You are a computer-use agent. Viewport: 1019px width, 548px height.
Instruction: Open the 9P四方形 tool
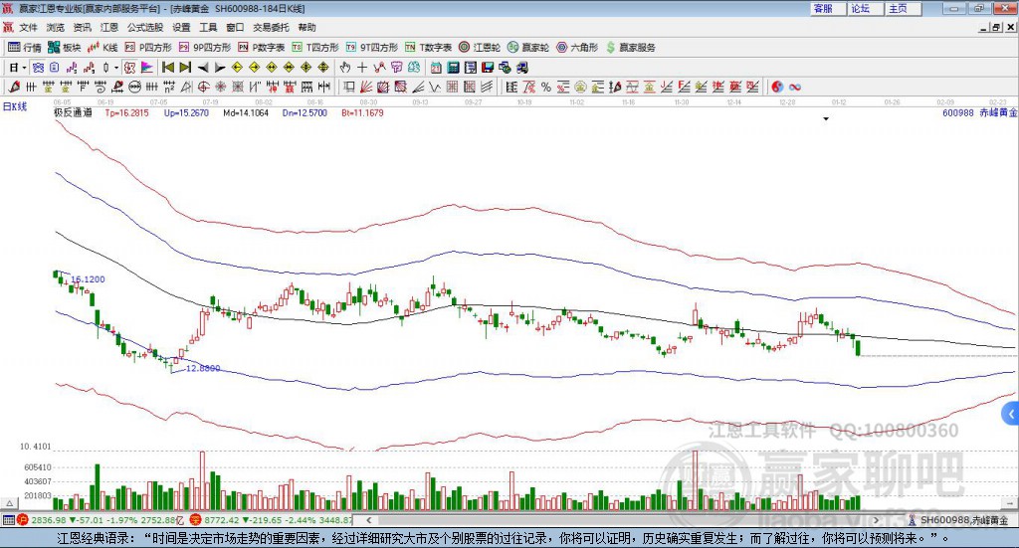[205, 48]
